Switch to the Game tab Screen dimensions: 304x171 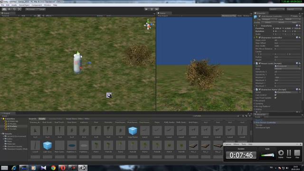(164, 13)
